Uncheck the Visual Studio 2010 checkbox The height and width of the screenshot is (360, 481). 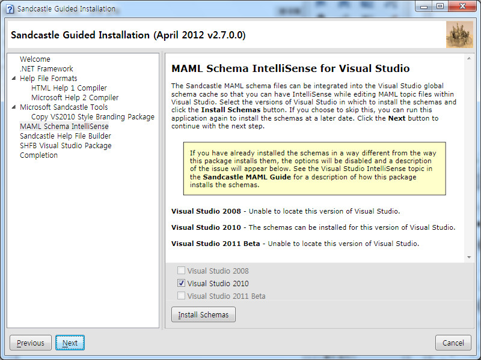pos(182,283)
